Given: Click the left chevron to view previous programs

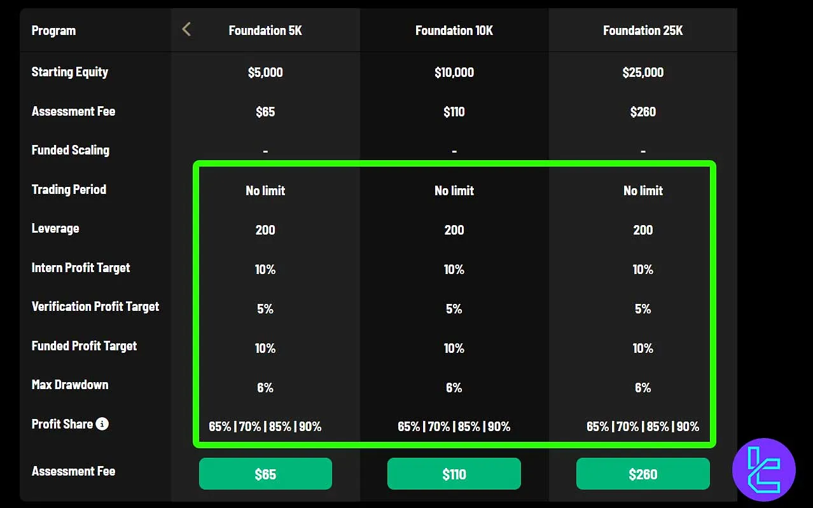Looking at the screenshot, I should 186,29.
